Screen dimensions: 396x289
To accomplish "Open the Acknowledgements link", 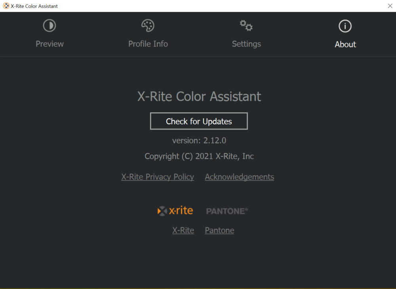I will point(239,177).
